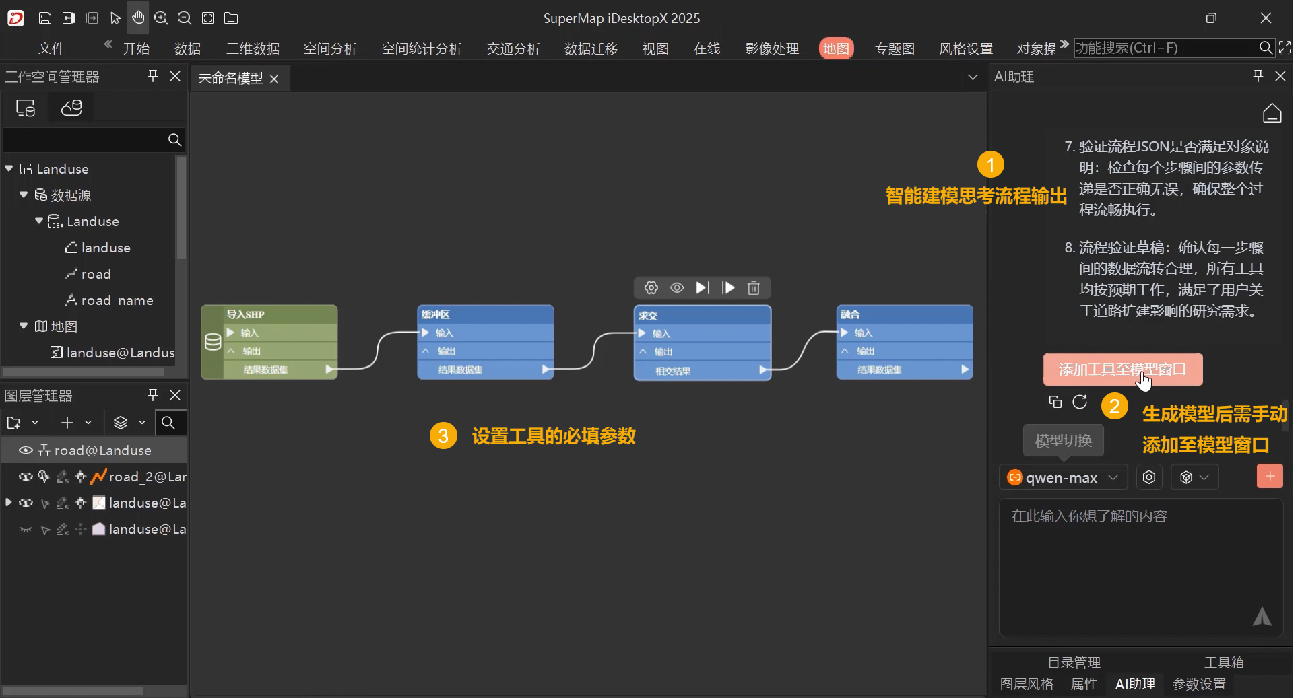Select the arrow pointer tool
Viewport: 1300px width, 698px height.
coord(115,18)
